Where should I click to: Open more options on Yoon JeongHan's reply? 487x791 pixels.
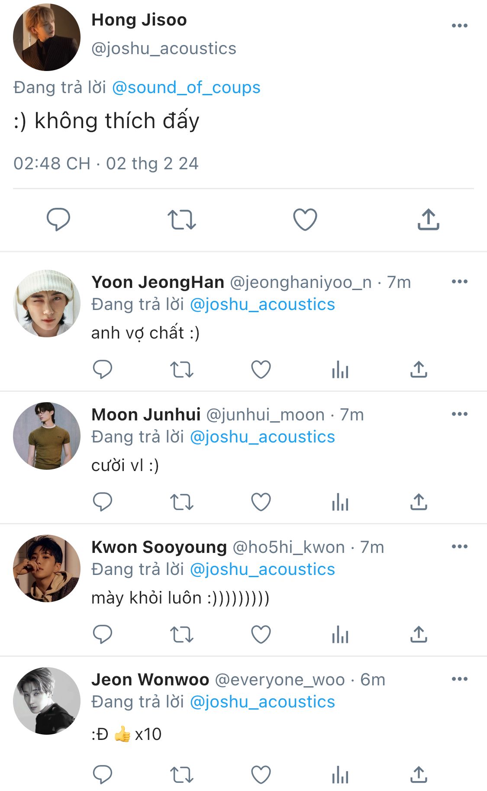pyautogui.click(x=459, y=281)
